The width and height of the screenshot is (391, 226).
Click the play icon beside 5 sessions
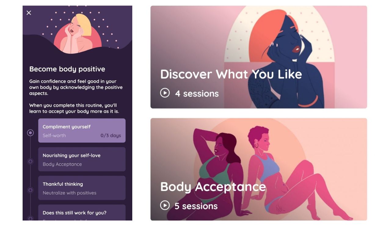point(165,205)
